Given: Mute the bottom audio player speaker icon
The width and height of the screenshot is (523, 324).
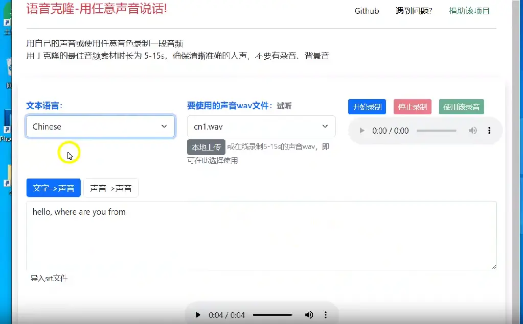Looking at the screenshot, I should [309, 315].
